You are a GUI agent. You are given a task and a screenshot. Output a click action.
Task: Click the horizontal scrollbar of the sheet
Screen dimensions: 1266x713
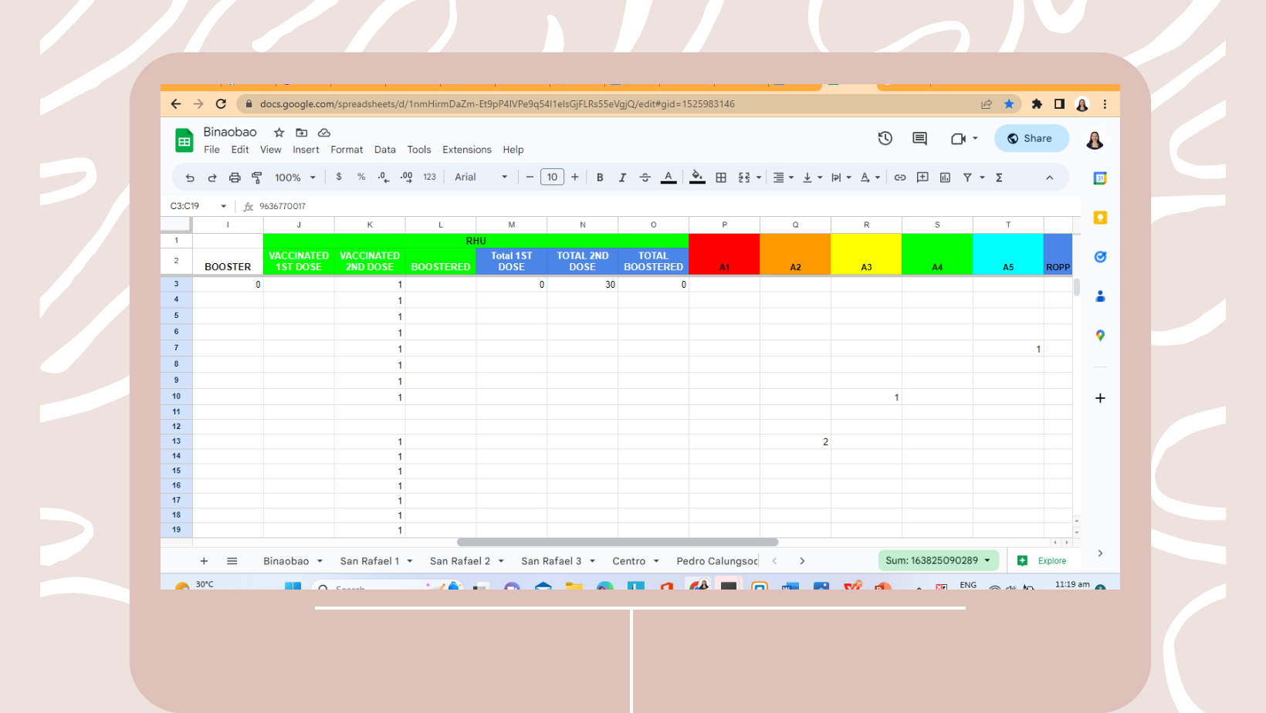click(618, 542)
